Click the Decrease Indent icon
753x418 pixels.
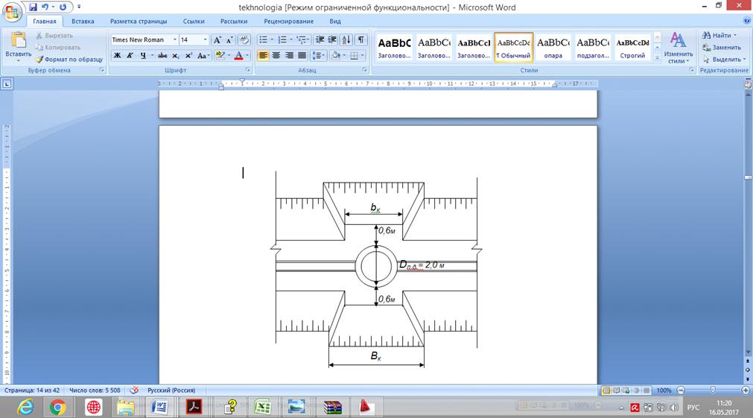tap(320, 39)
